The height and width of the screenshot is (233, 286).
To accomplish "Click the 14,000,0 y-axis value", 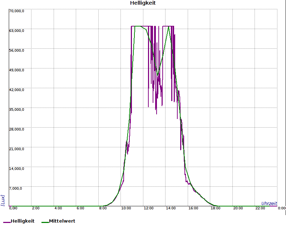I will pos(16,168).
